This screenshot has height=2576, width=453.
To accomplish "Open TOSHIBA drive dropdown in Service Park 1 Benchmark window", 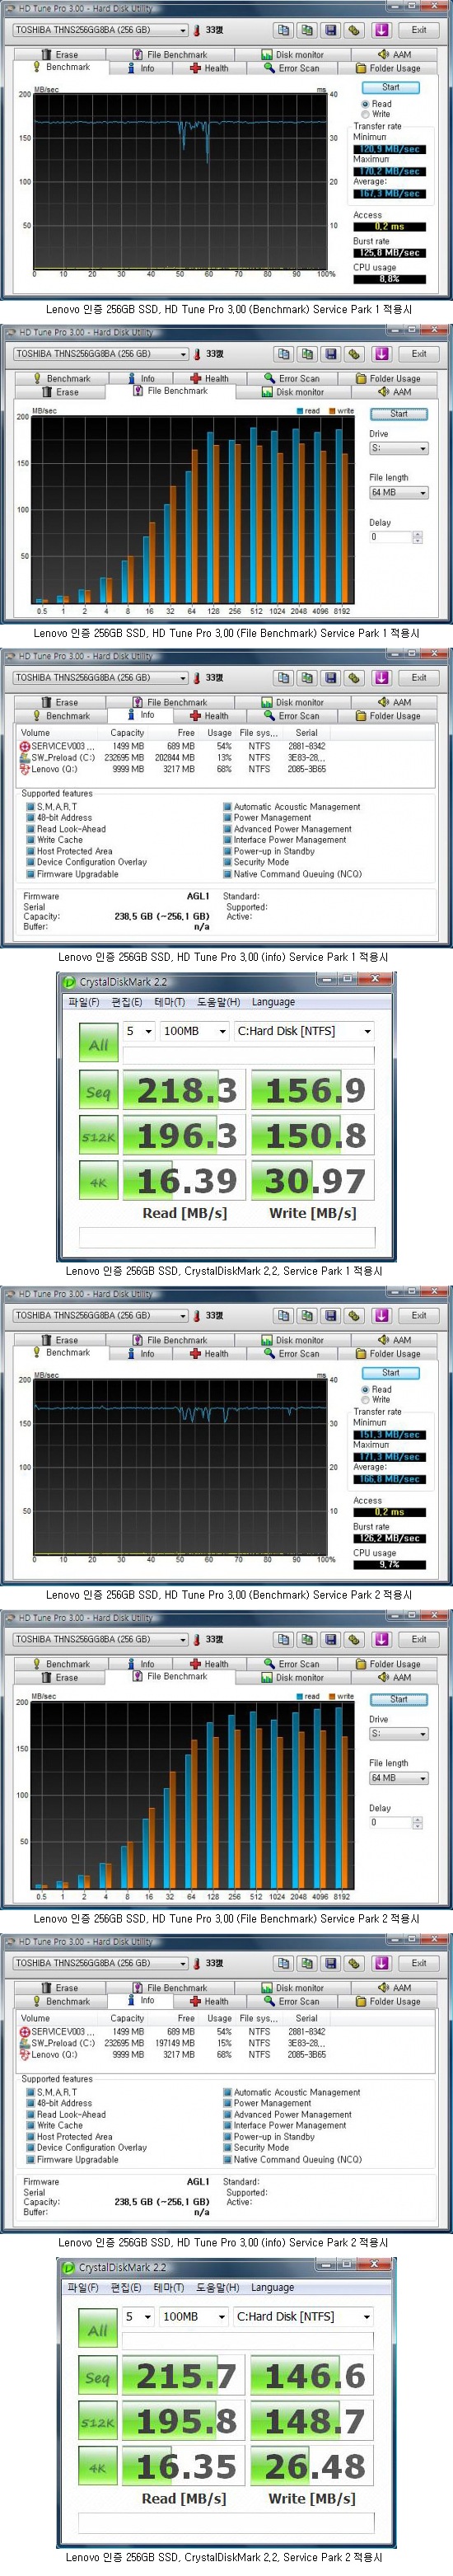I will coord(100,30).
